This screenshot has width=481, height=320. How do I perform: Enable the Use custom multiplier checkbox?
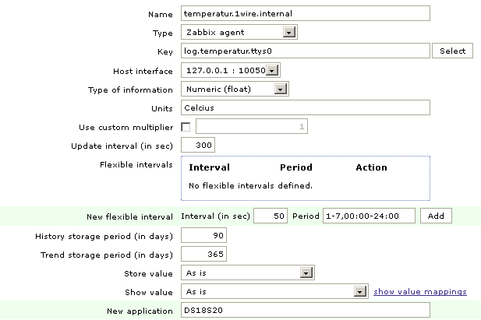(x=186, y=127)
